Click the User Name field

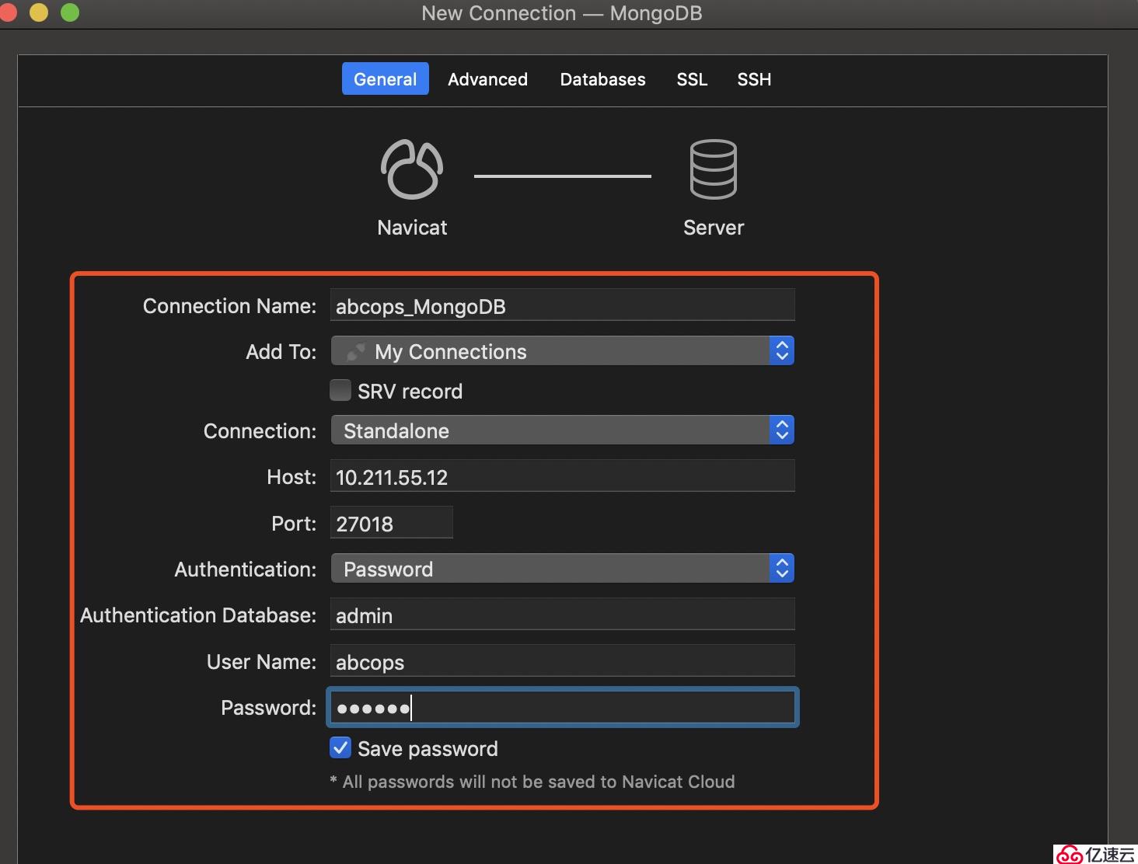[x=563, y=661]
